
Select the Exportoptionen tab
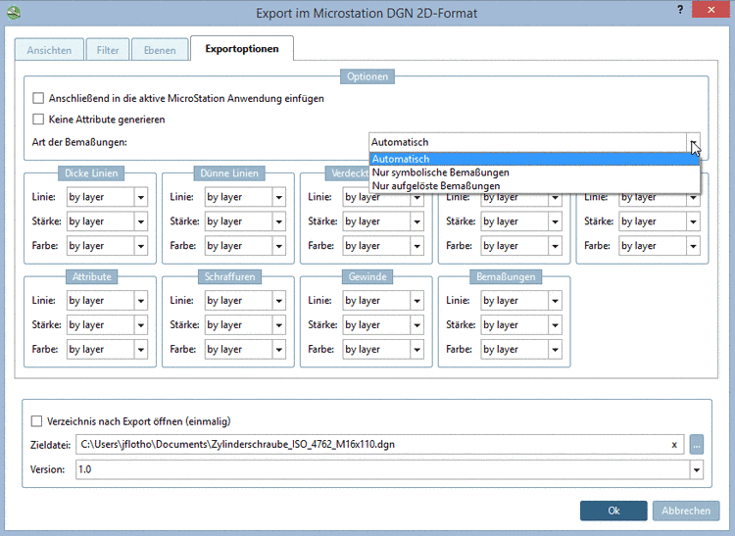click(242, 49)
